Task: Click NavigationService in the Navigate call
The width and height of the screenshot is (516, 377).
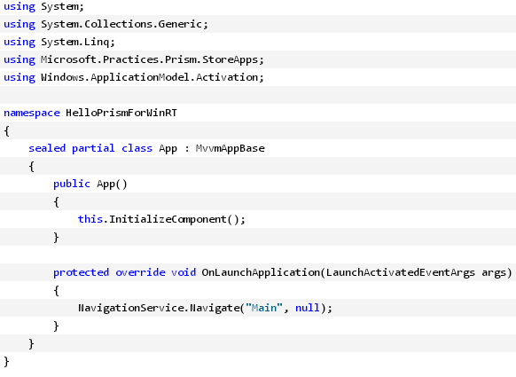Action: click(132, 308)
